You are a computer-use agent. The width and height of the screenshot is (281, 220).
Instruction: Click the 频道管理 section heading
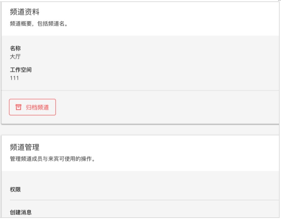click(x=25, y=147)
